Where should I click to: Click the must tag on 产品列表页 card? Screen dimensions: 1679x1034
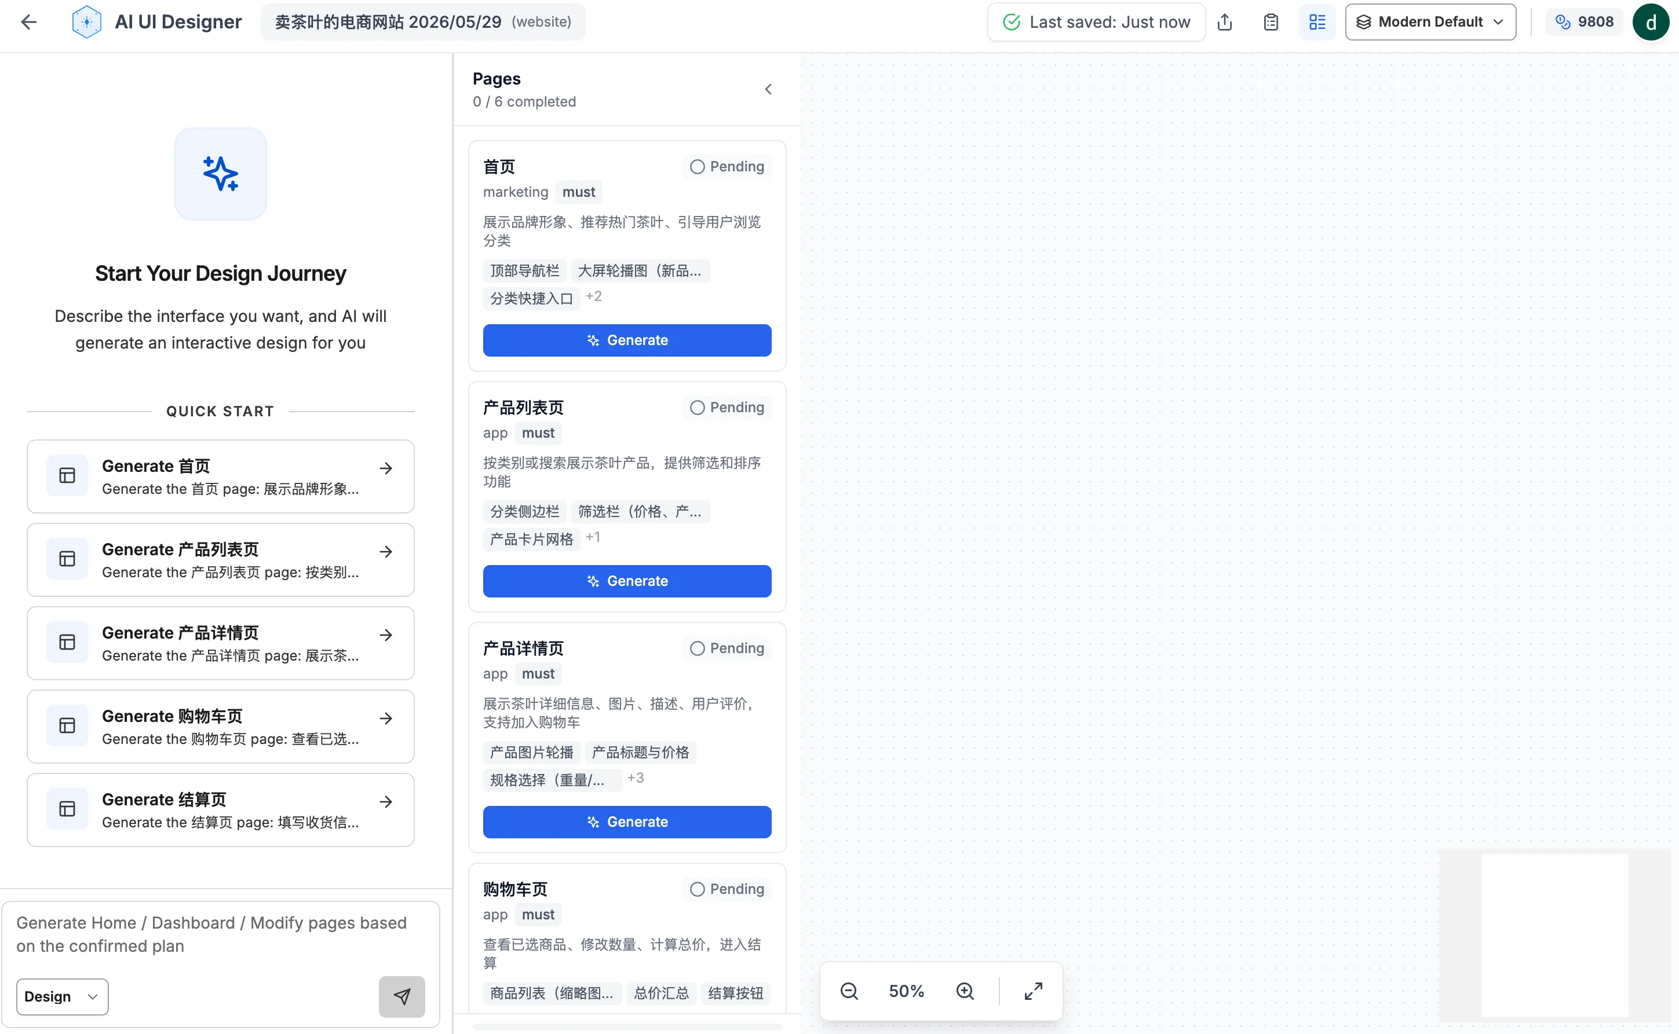(x=538, y=433)
